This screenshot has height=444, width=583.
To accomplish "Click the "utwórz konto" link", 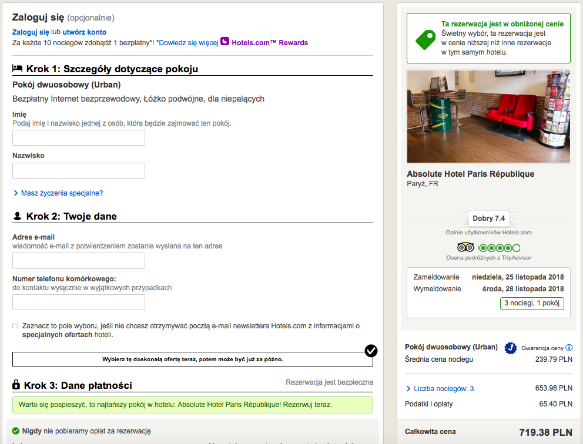I will point(85,32).
